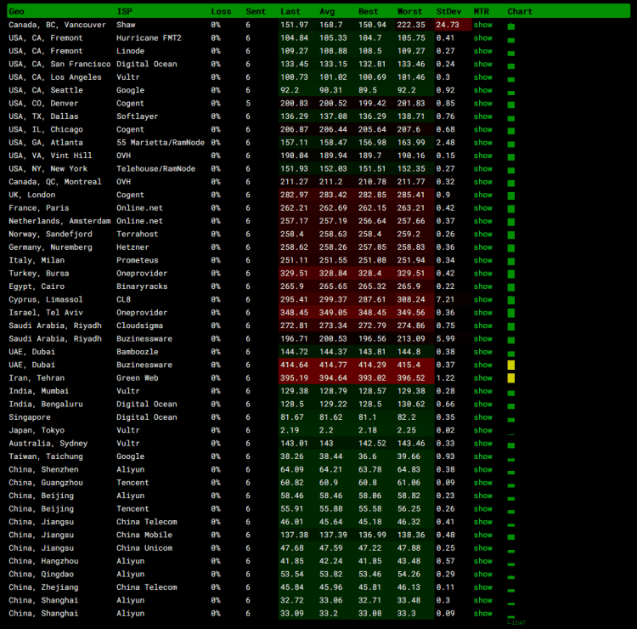Image resolution: width=637 pixels, height=629 pixels.
Task: Click green chart bar for Chicago Cogent
Action: click(511, 131)
